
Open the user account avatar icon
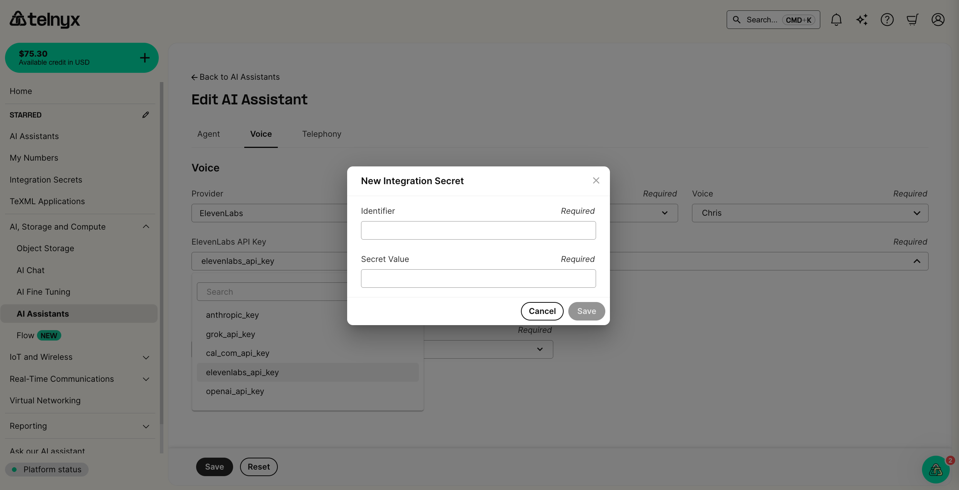point(937,19)
